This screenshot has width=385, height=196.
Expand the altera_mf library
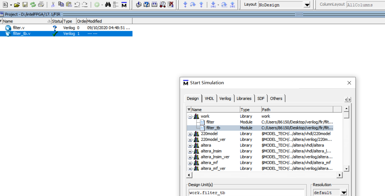click(x=190, y=163)
